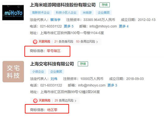The image size is (164, 117).
Task: Expand the 53 条周边风险 chevron arrow
Action: coord(97,42)
